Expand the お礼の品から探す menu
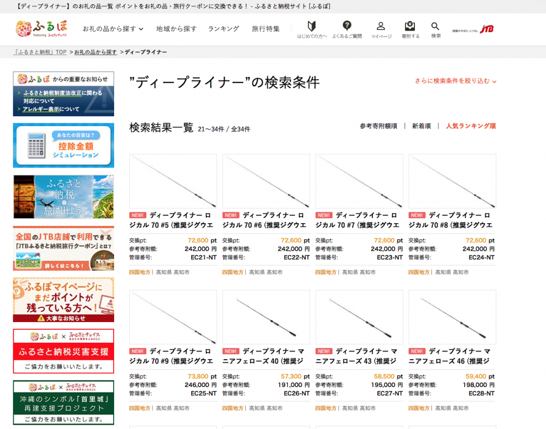 tap(113, 29)
